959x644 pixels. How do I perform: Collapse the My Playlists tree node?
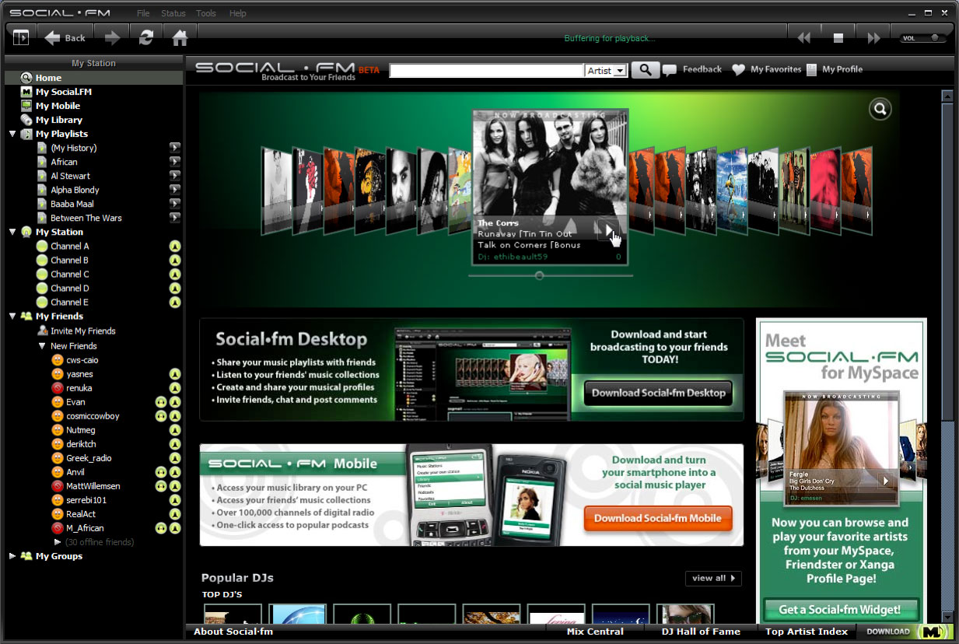12,134
